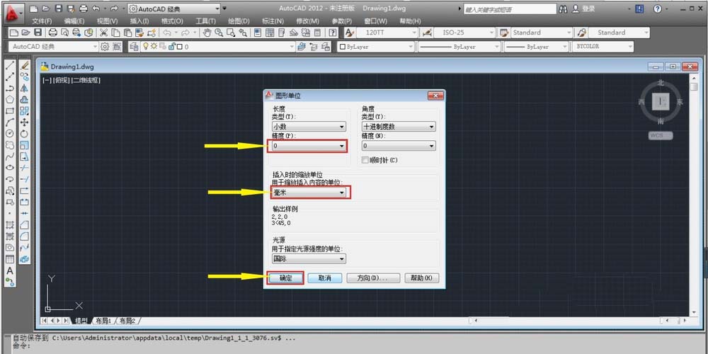708x354 pixels.
Task: Open the 120TT text style dropdown
Action: (x=388, y=33)
